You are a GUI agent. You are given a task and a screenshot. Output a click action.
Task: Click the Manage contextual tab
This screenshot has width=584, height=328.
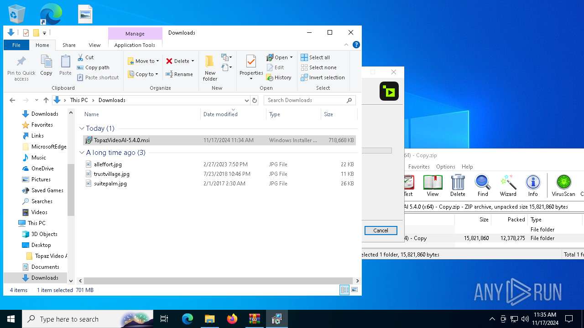click(x=135, y=34)
